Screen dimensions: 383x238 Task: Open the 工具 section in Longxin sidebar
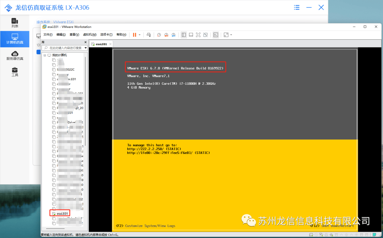click(x=15, y=72)
